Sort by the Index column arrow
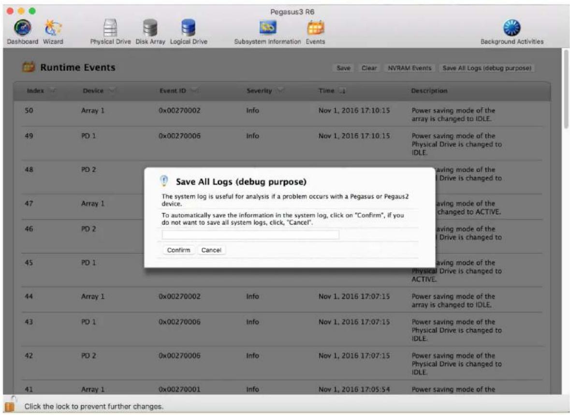Viewport: 570px width, 415px height. click(52, 90)
